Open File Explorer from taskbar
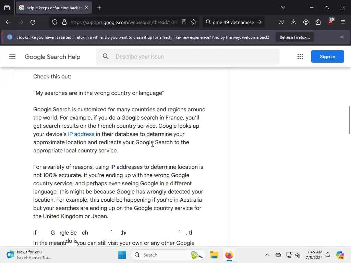This screenshot has height=263, width=351. point(214,255)
